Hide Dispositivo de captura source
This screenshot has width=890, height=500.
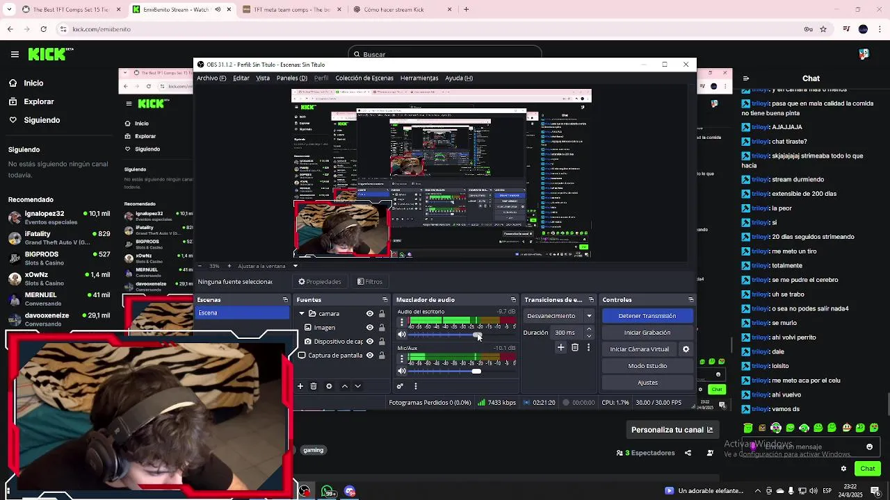point(370,342)
